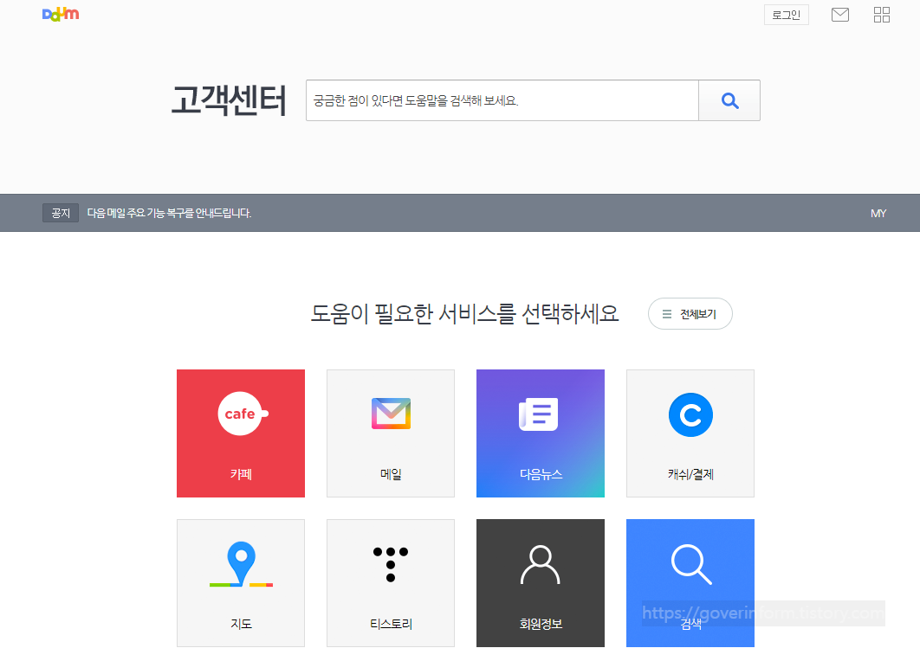Open the 캐쉬/결제 cash service tile
The width and height of the screenshot is (920, 661).
pos(690,433)
